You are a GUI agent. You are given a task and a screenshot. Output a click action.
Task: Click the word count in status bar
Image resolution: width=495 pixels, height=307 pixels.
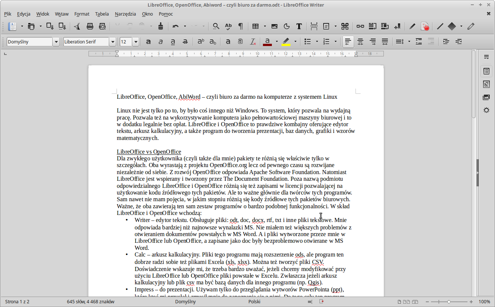tap(91, 302)
